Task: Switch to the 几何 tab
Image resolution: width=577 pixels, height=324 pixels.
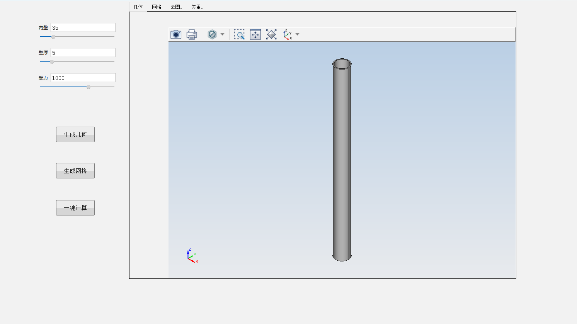Action: coord(138,7)
